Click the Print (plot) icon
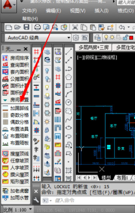Screen dimensions: 135x213 37,27
